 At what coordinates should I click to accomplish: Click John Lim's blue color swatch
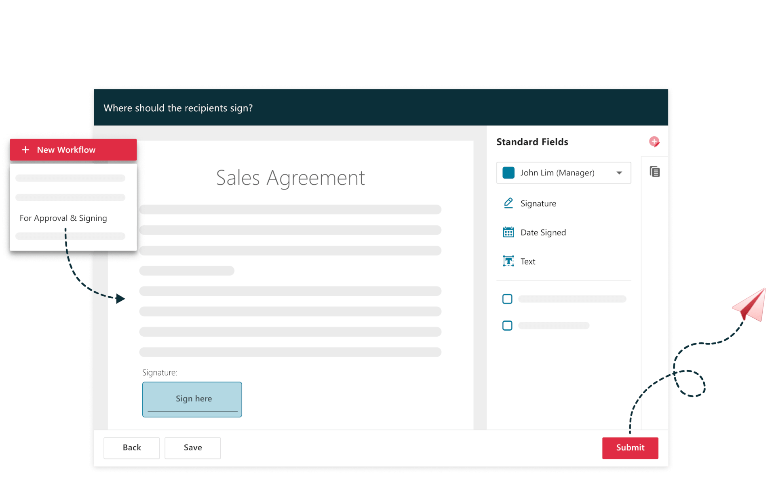[508, 173]
